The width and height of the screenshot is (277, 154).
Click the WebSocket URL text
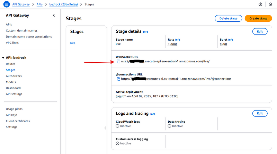[x=165, y=61]
